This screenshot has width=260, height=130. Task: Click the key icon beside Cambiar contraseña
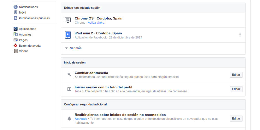coord(69,74)
